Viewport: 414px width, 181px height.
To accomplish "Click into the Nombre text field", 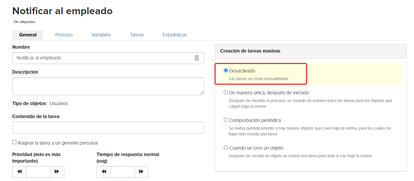I will (108, 58).
